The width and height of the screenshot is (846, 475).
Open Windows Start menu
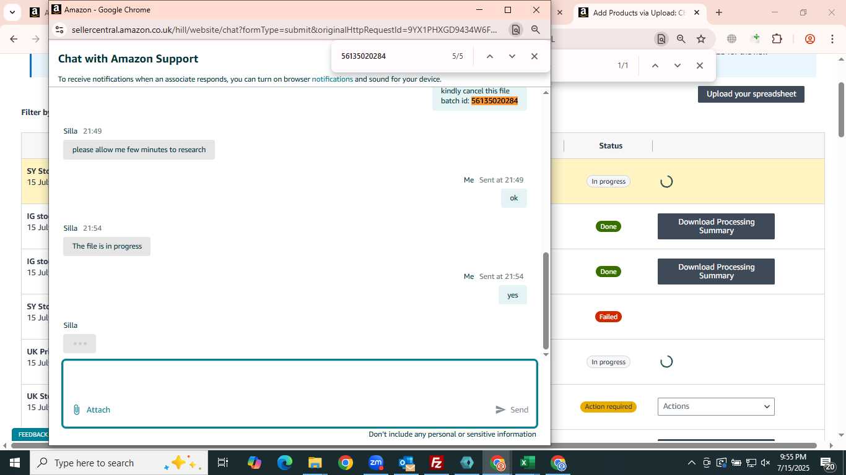pos(14,463)
